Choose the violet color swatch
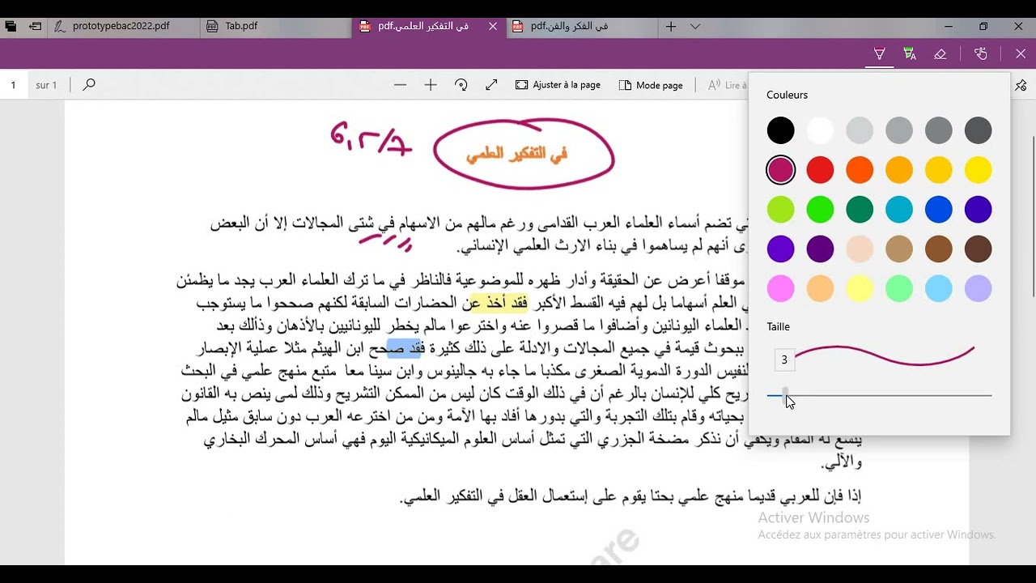 [781, 249]
